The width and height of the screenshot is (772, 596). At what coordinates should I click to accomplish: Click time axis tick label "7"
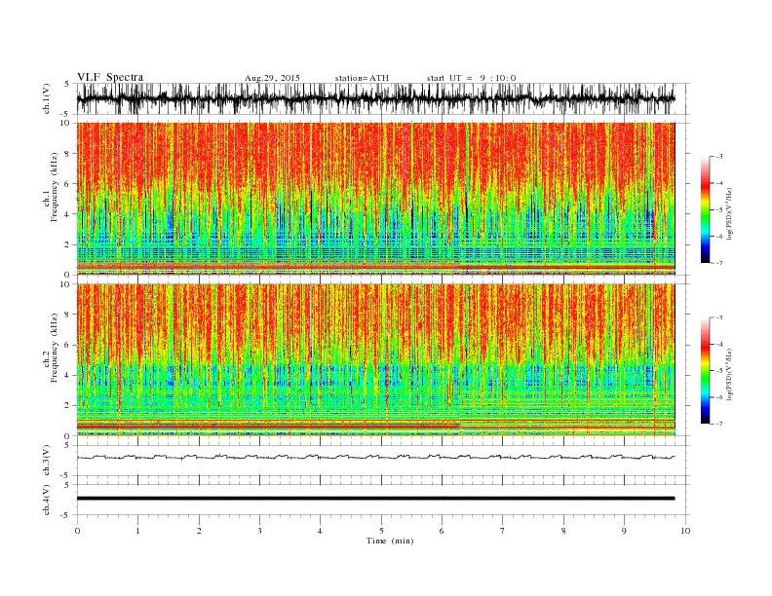[x=503, y=531]
